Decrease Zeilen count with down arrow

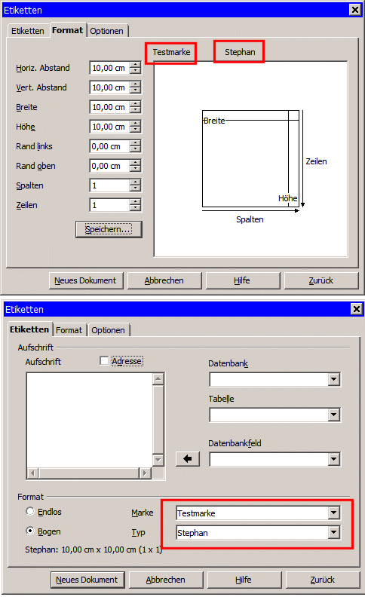[135, 208]
